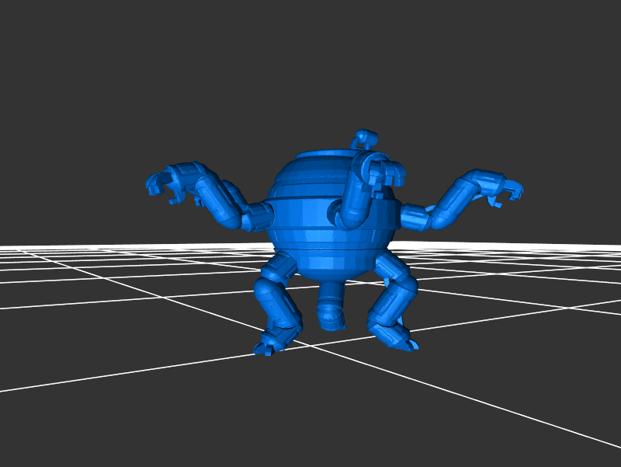Click the cylinder under the robot body

coord(332,305)
